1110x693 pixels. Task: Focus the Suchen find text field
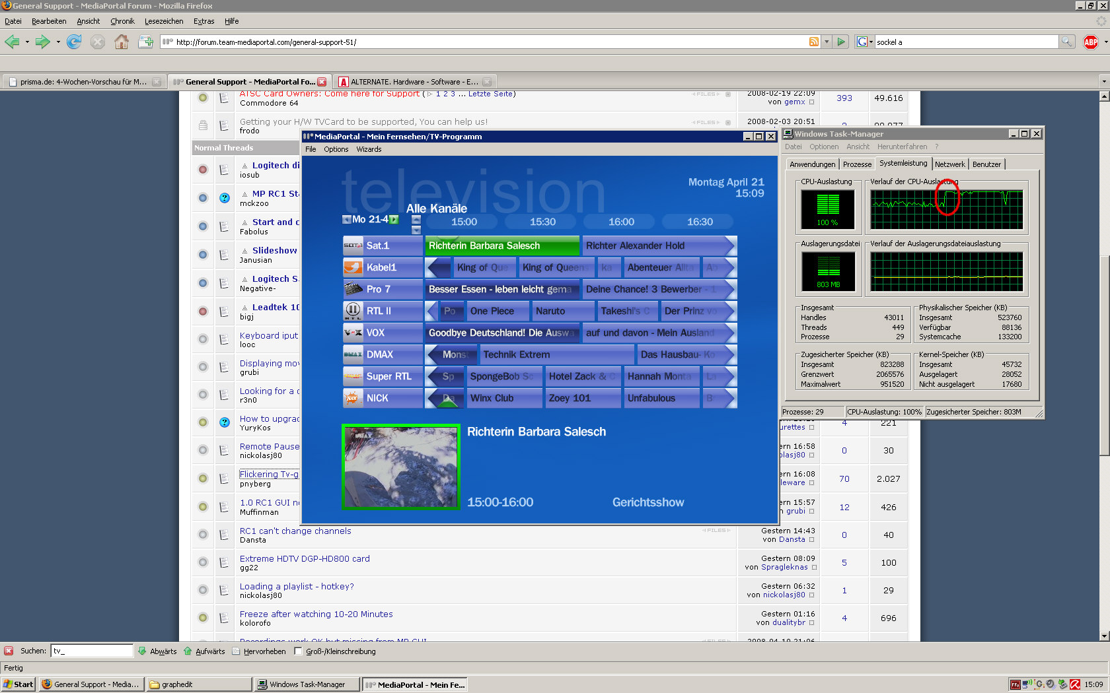coord(92,651)
